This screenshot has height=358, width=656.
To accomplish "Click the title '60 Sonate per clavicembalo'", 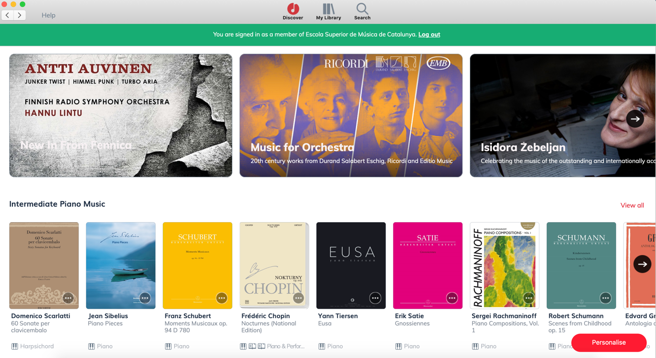I will click(31, 327).
